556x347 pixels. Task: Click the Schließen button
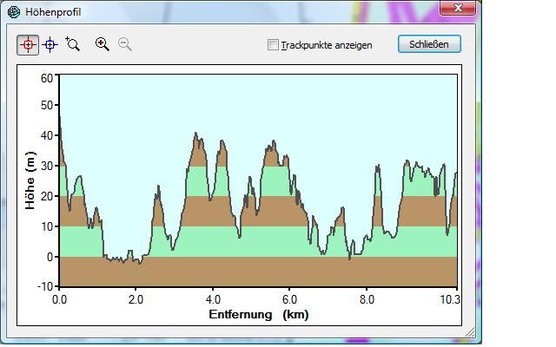click(429, 44)
